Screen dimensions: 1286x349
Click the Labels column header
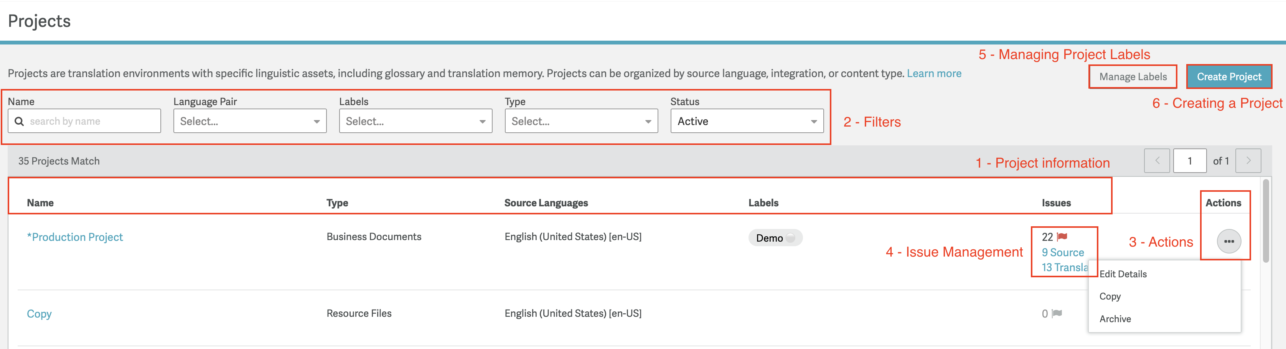tap(763, 203)
